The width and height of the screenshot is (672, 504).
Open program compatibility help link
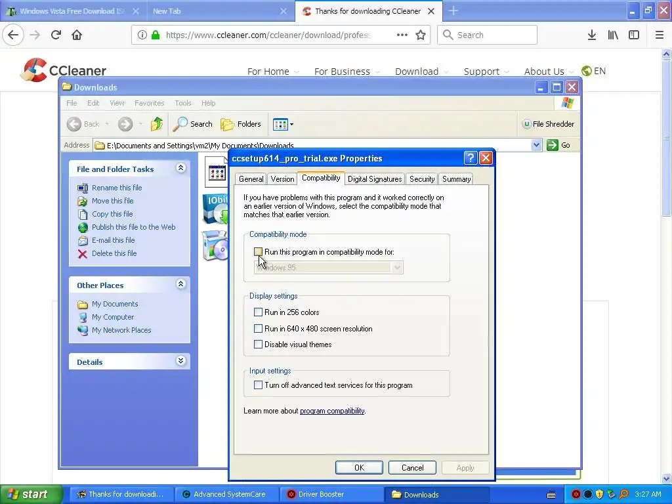332,411
